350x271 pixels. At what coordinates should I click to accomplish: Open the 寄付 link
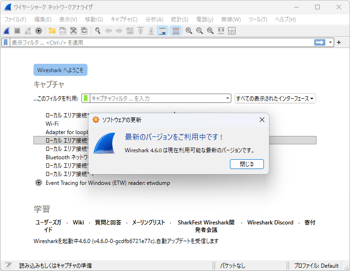pyautogui.click(x=310, y=222)
